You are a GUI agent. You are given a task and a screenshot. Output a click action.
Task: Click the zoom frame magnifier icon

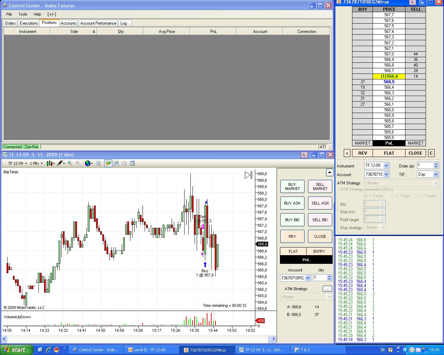click(98, 163)
